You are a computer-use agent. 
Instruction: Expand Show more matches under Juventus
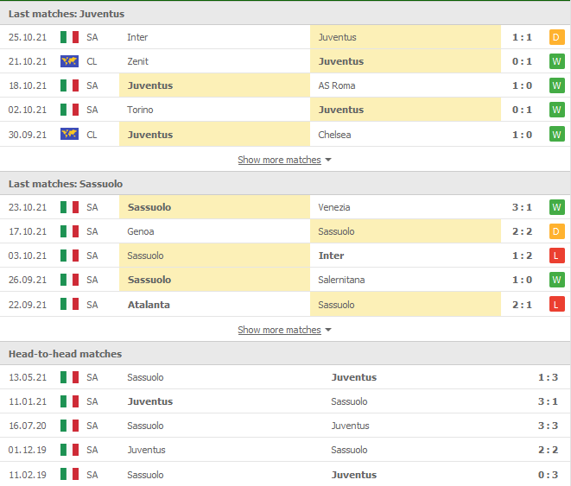point(279,160)
